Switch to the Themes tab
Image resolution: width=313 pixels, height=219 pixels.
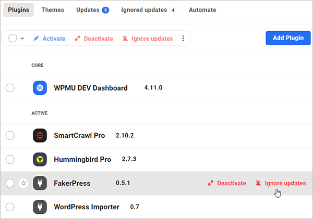tap(53, 10)
